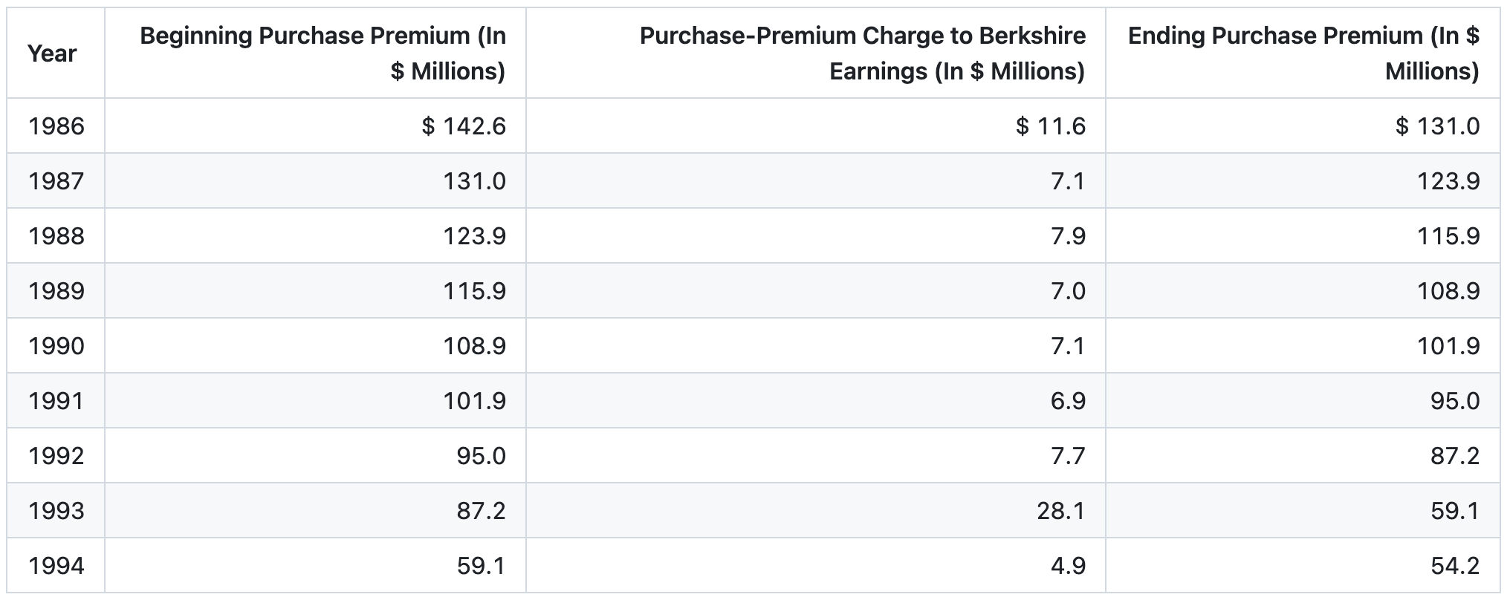1510x600 pixels.
Task: Click the 28.1 charge cell
Action: (1060, 511)
